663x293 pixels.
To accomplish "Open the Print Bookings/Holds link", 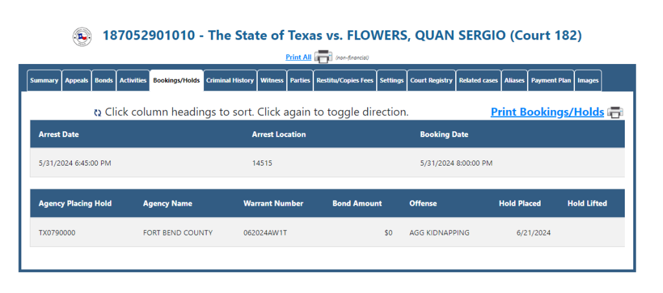I will [547, 112].
